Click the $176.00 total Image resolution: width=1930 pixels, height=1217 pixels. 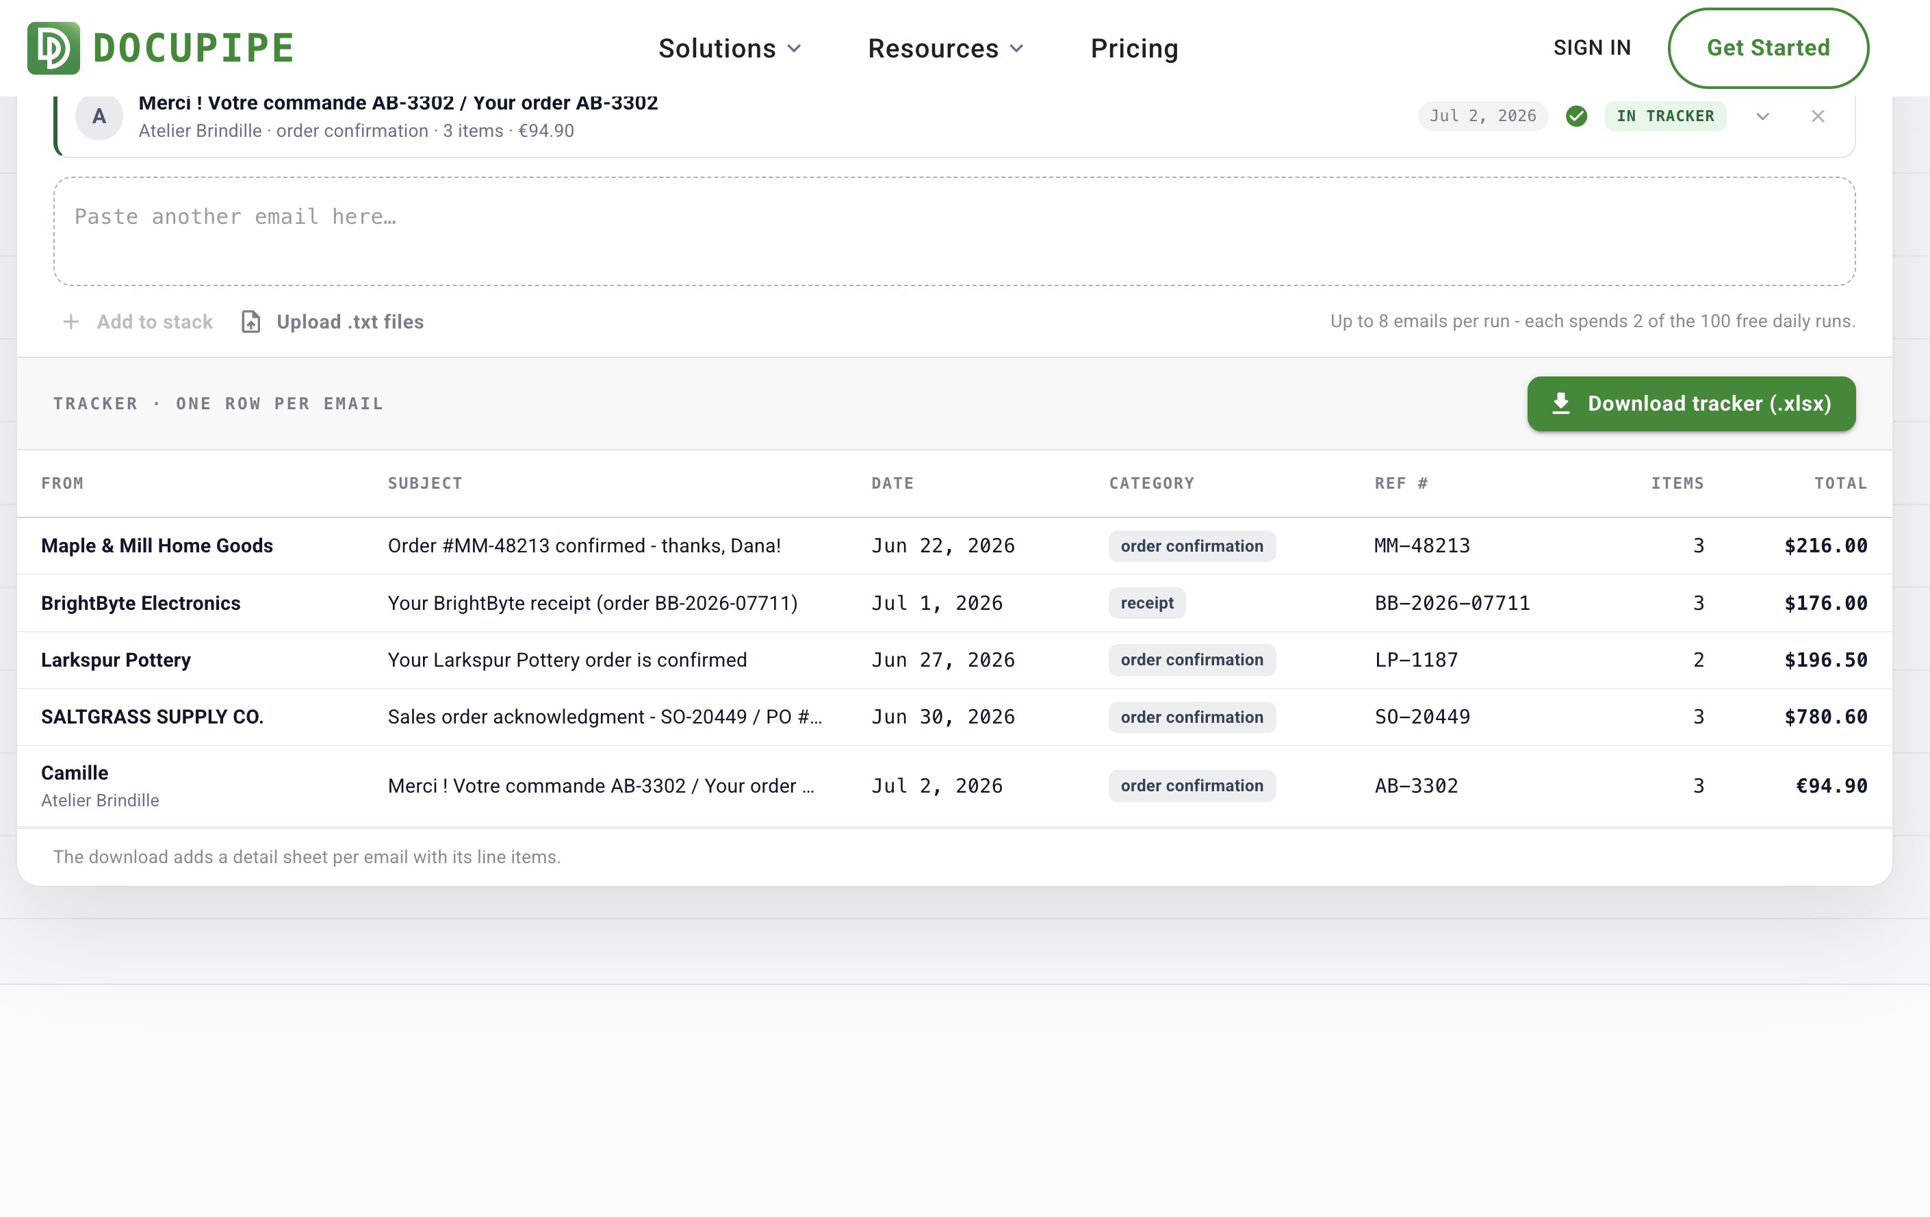1825,603
